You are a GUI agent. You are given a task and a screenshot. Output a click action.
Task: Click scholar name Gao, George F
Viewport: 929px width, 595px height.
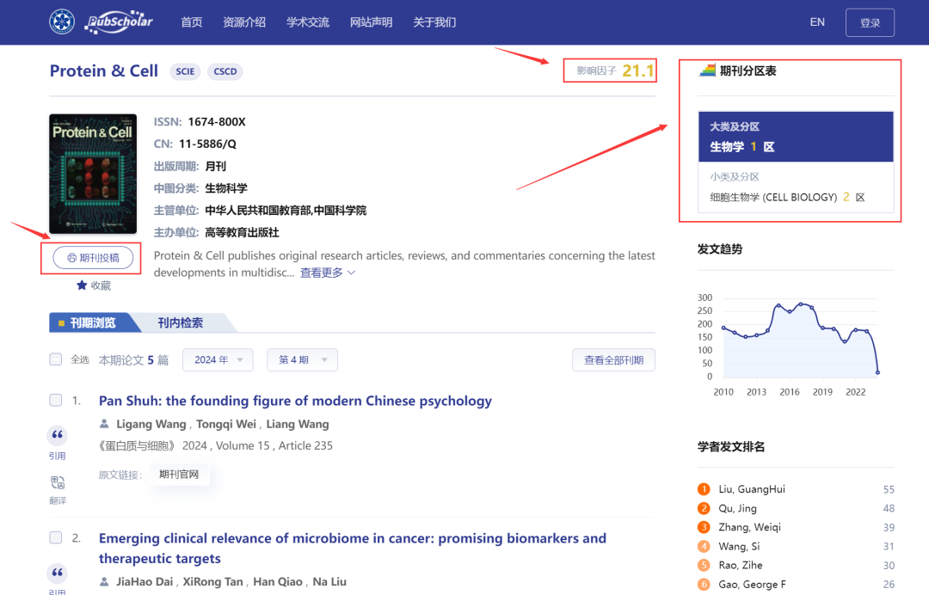click(x=753, y=585)
